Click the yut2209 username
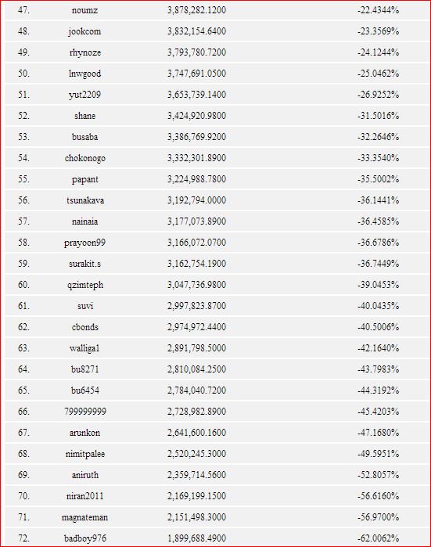 pos(84,95)
